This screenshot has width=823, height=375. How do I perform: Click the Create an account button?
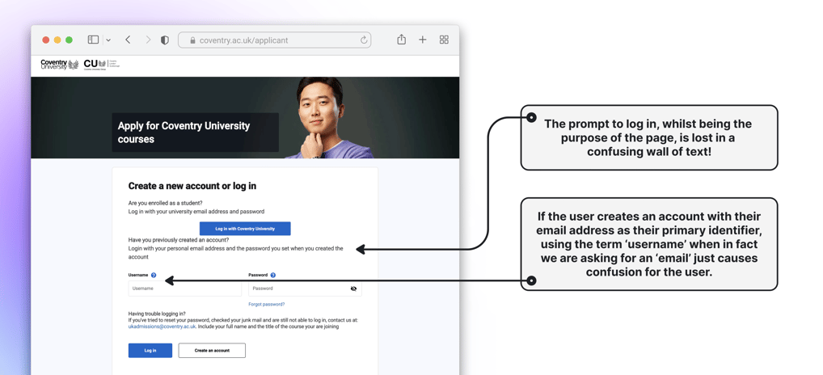point(212,350)
